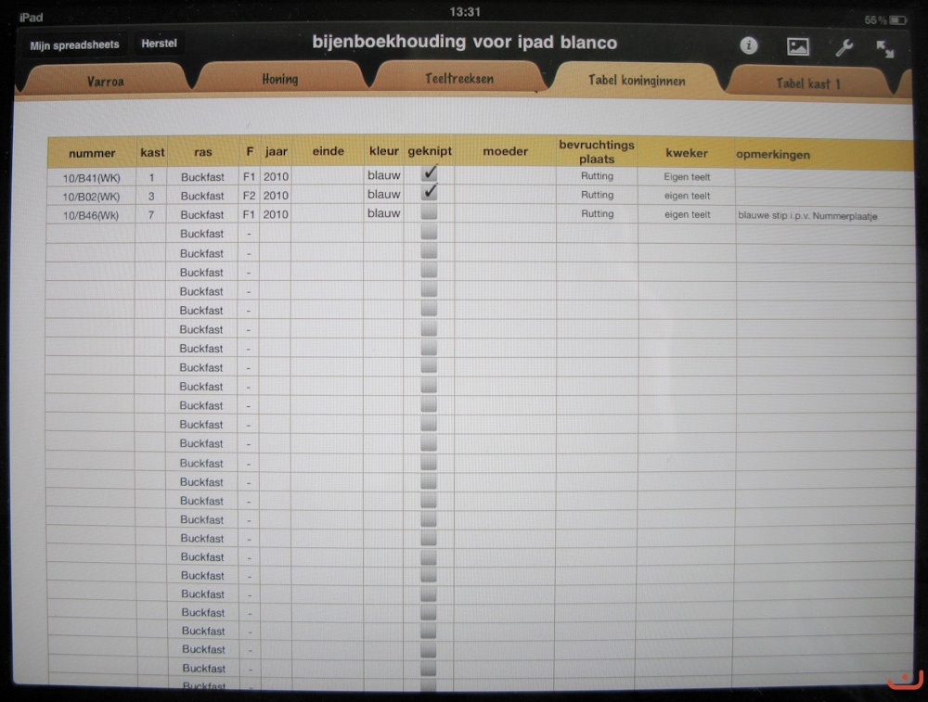Select the Teeltreeksen tab

pyautogui.click(x=458, y=79)
